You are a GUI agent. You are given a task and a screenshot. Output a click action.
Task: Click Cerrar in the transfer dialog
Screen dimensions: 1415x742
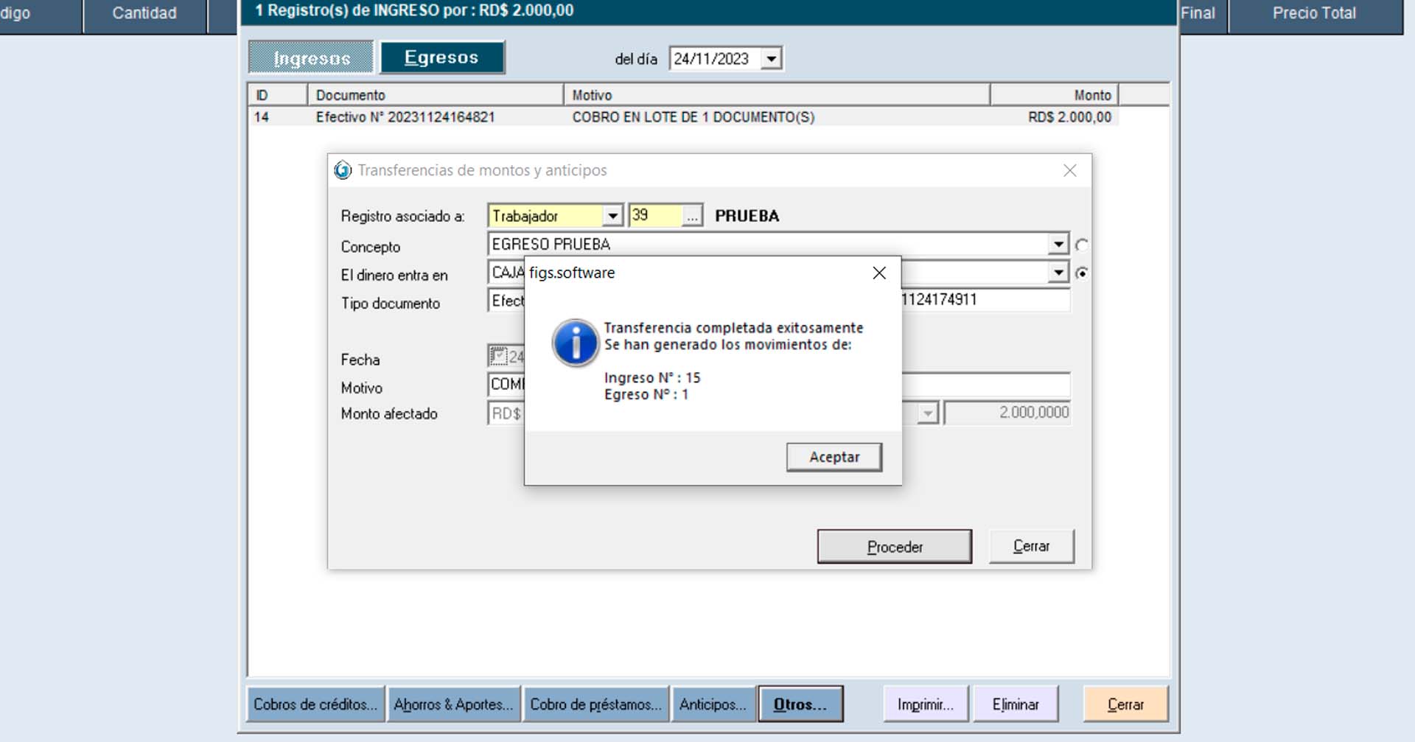1030,546
